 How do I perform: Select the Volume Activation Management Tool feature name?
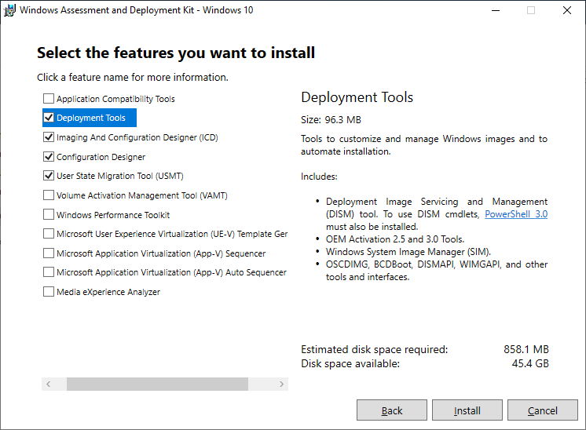coord(142,195)
